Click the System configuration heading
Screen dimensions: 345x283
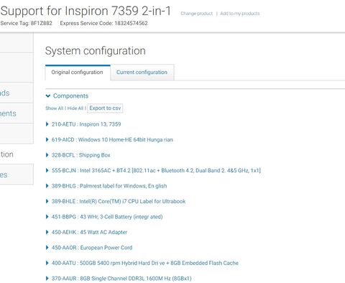tap(96, 51)
